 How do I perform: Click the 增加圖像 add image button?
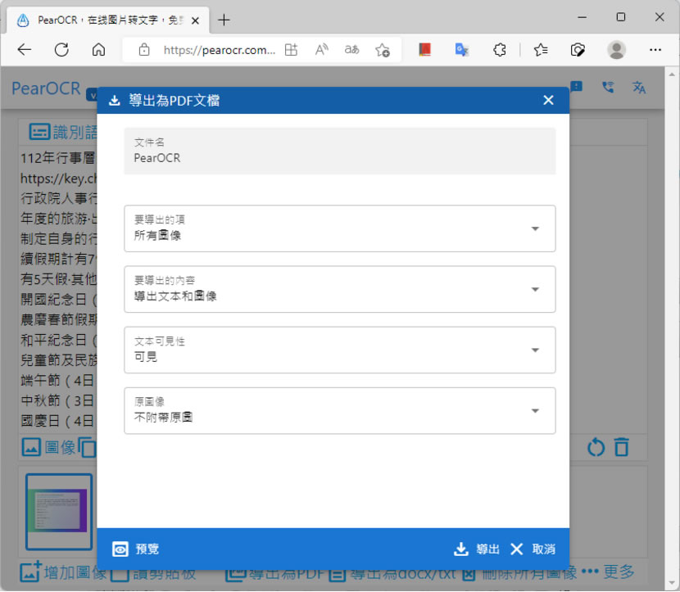point(63,572)
